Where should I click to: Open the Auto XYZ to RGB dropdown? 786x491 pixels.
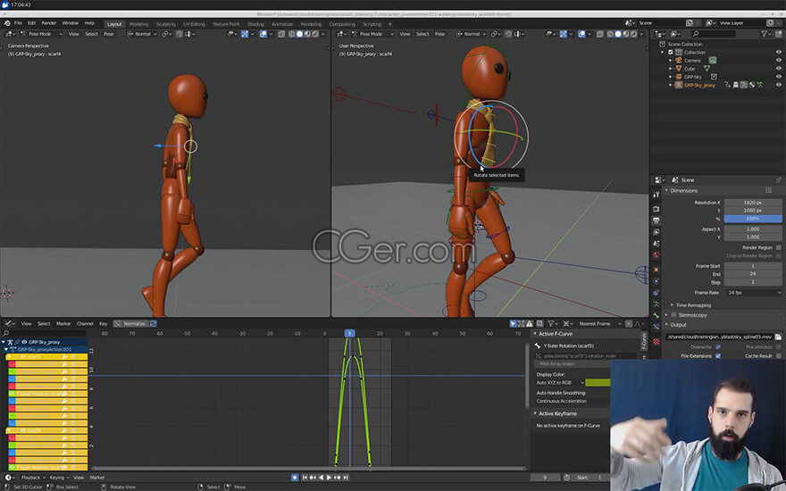560,383
